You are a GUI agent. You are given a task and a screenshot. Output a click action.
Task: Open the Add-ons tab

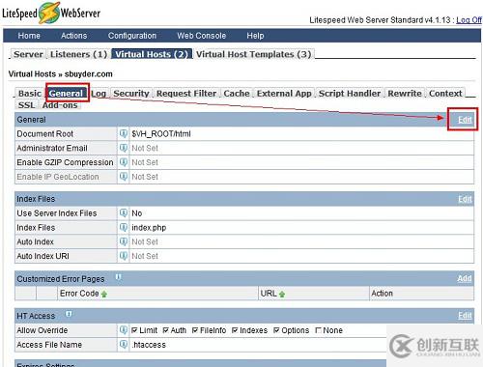click(60, 105)
